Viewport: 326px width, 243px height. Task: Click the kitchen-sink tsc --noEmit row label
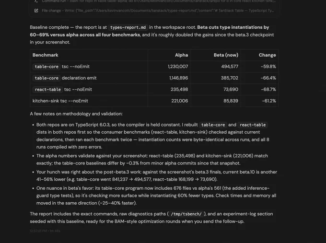[x=60, y=101]
